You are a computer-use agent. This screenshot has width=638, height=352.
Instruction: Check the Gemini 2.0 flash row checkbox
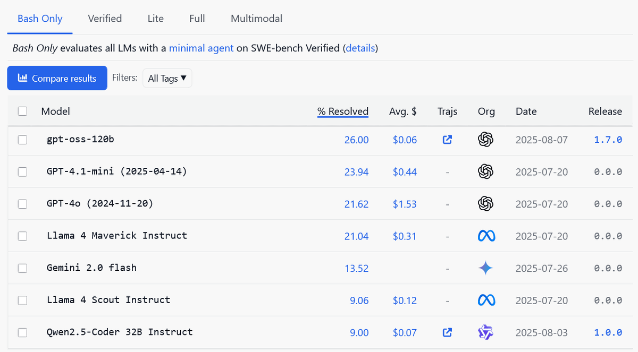[22, 268]
